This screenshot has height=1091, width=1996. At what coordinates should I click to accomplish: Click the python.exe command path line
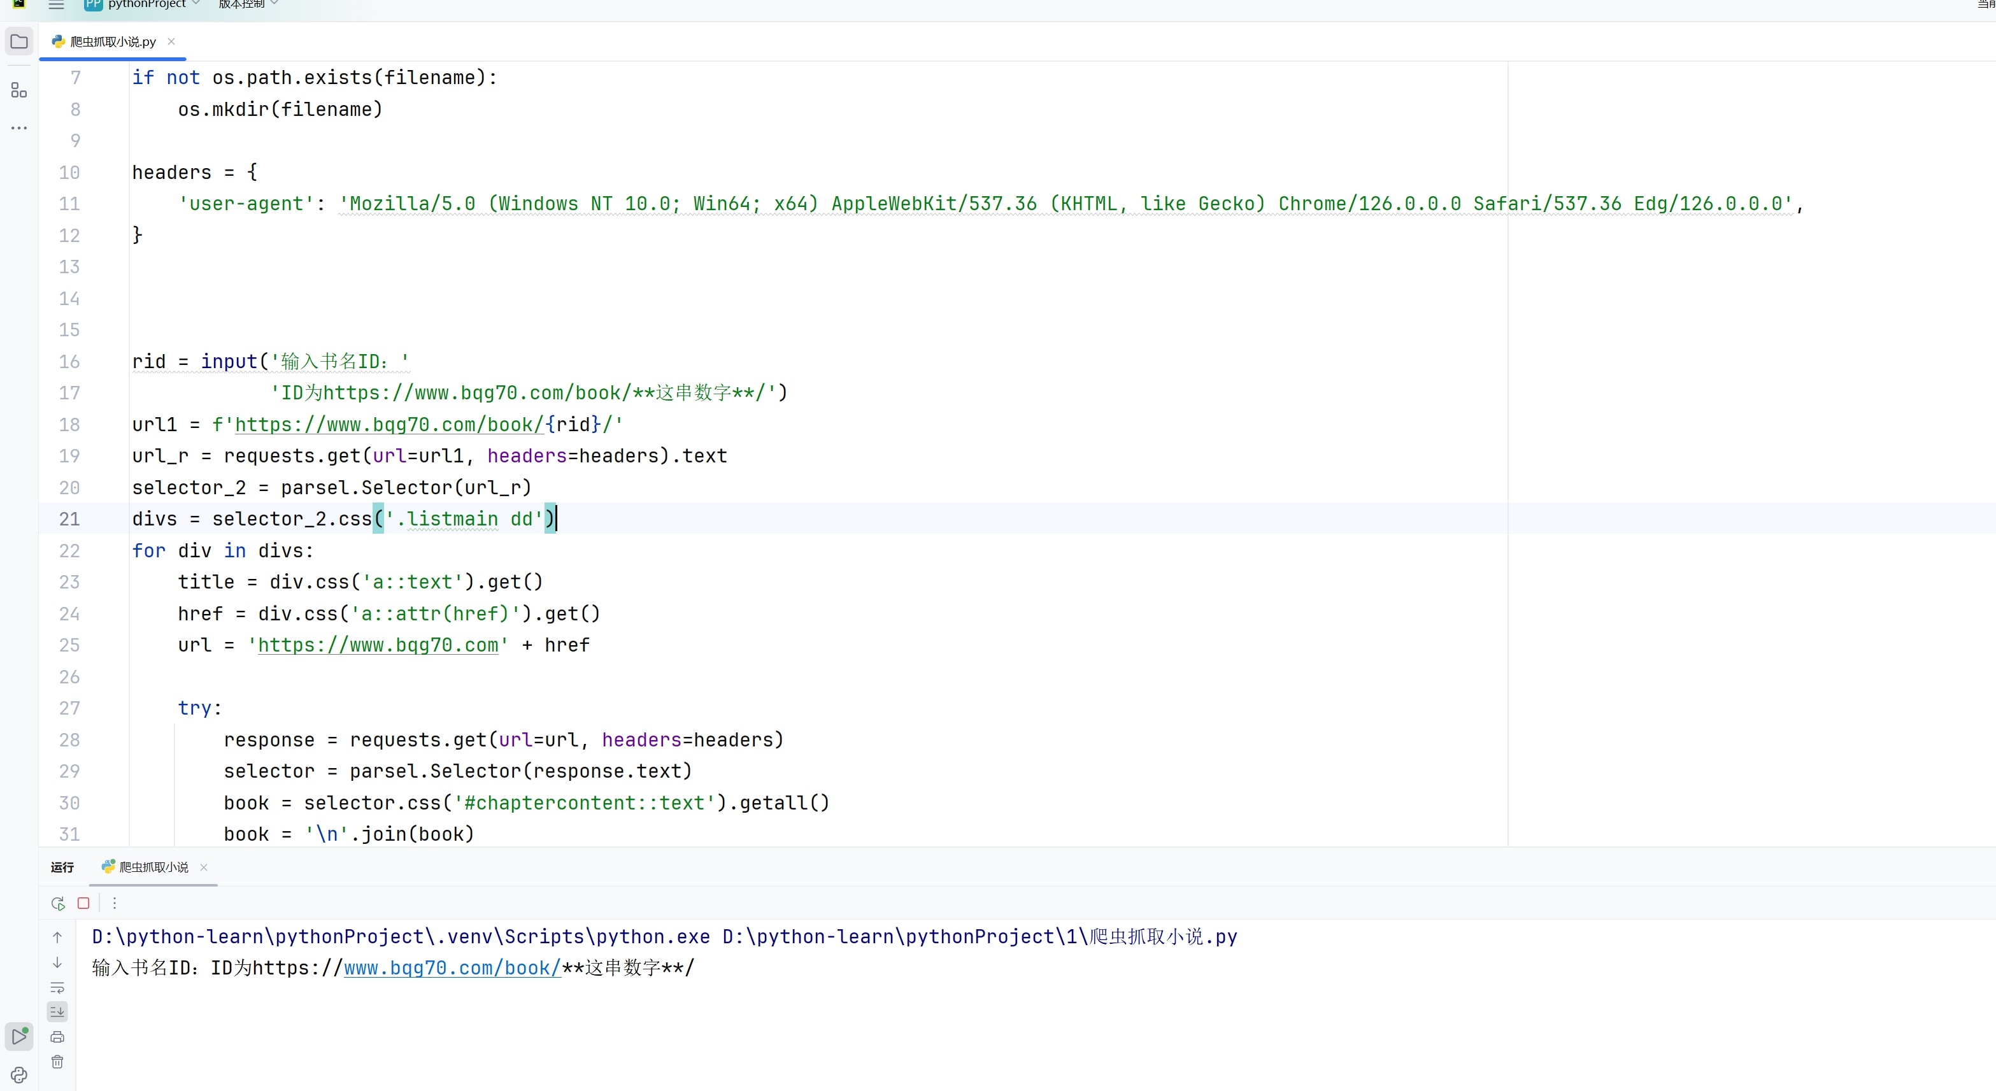pyautogui.click(x=664, y=938)
